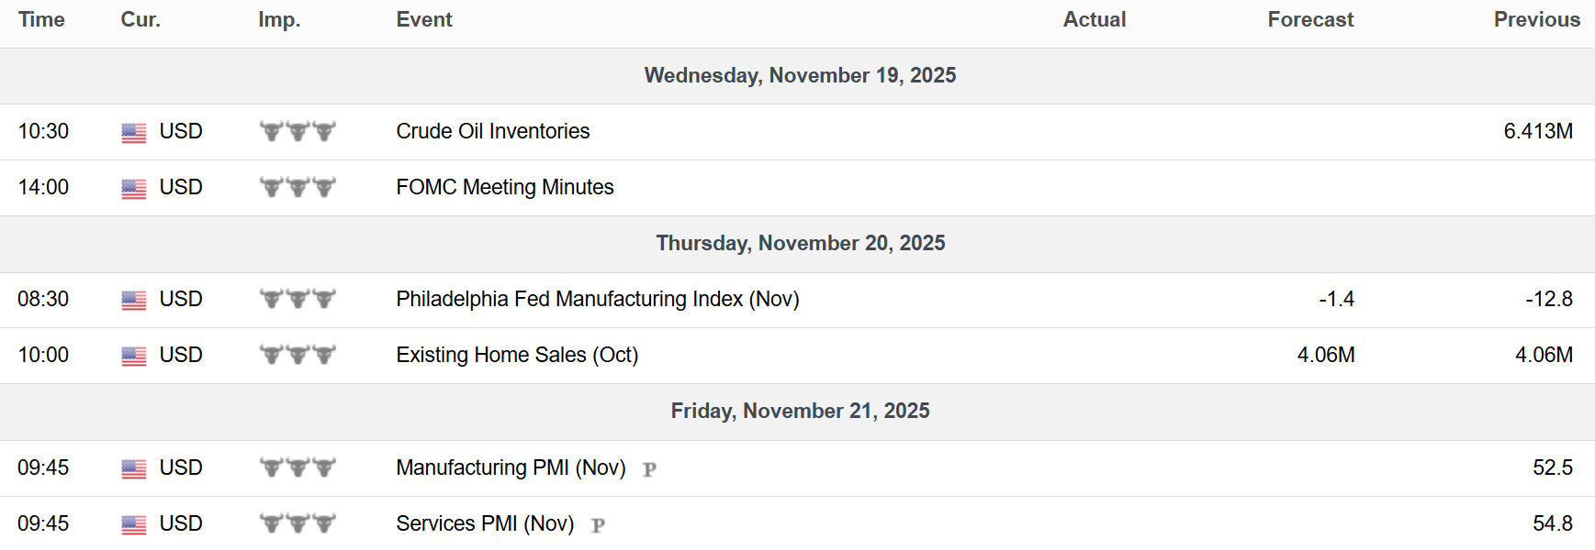Screen dimensions: 1595x550
Task: Open the Services PMI (Nov) event
Action: pyautogui.click(x=485, y=523)
